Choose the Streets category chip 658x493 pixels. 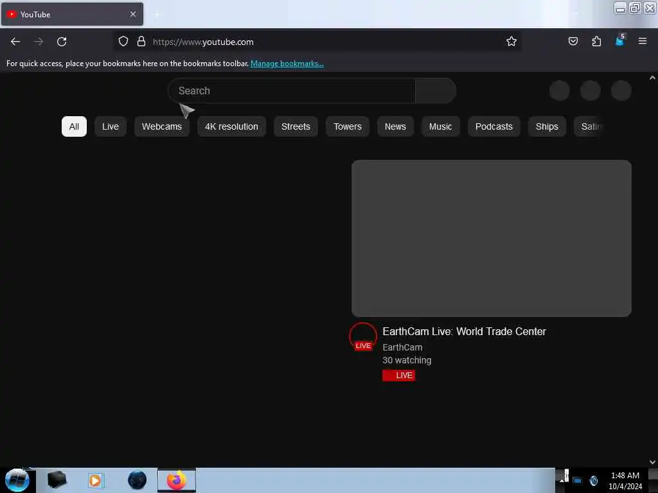point(296,126)
